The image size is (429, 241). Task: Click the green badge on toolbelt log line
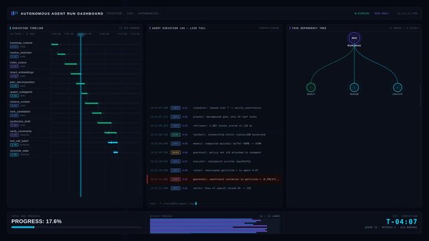pos(175,135)
